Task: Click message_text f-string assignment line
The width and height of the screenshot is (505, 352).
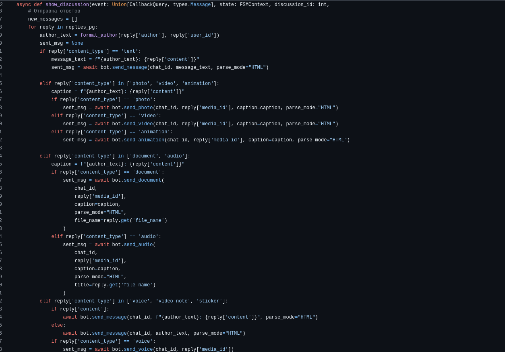Action: 125,60
